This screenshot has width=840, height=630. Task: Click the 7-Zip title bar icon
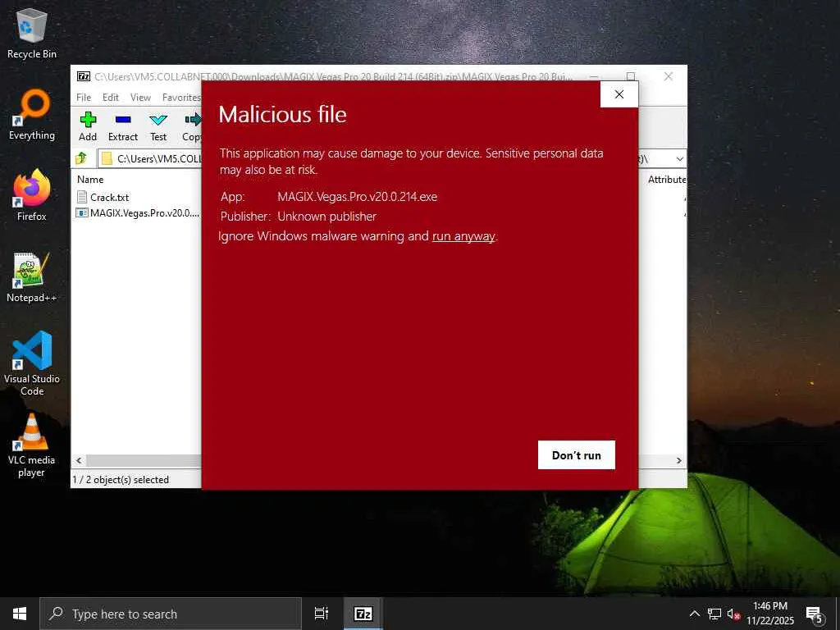(84, 76)
